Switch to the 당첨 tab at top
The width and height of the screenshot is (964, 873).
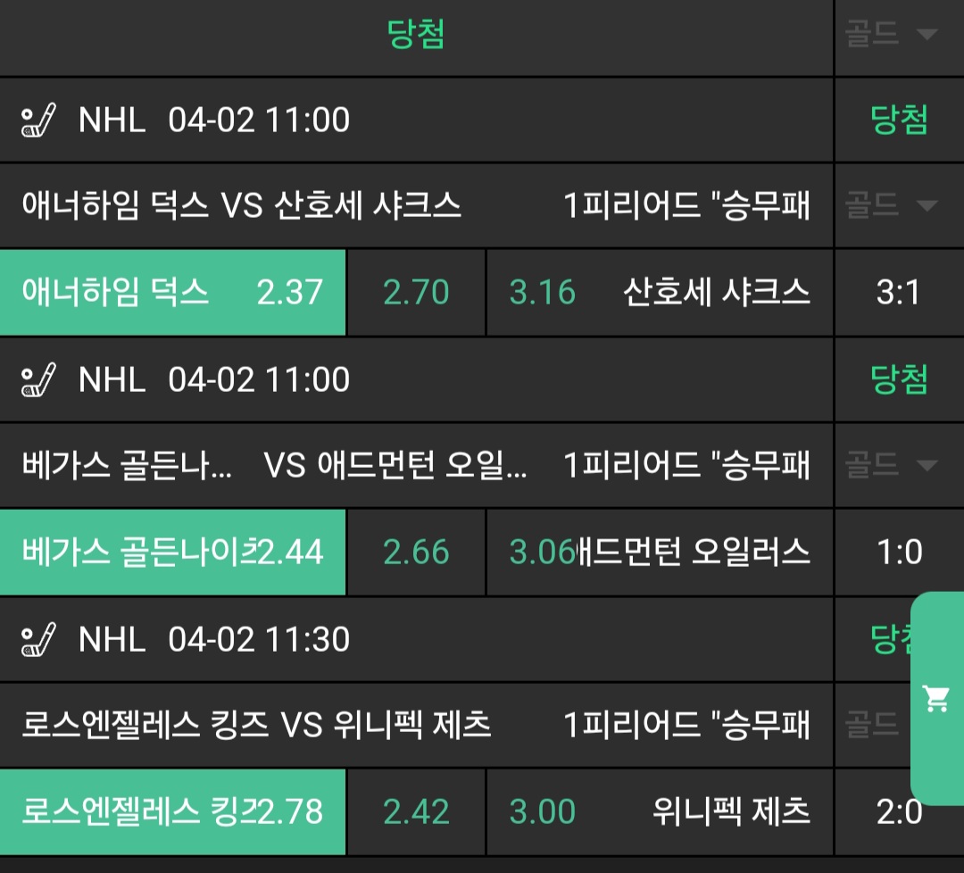click(416, 35)
